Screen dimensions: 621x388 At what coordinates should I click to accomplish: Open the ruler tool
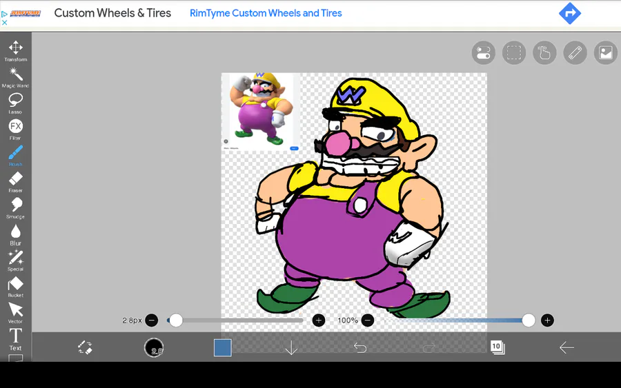coord(575,52)
